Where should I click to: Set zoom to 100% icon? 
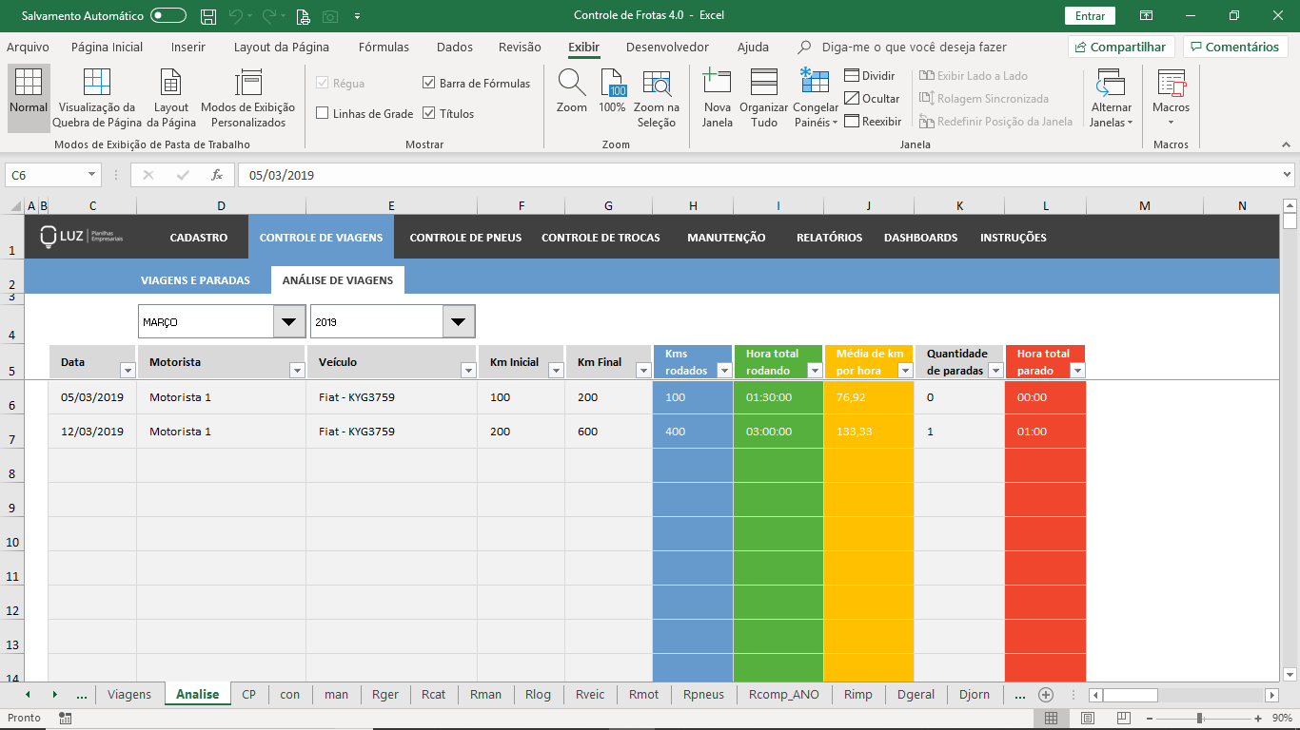tap(612, 83)
